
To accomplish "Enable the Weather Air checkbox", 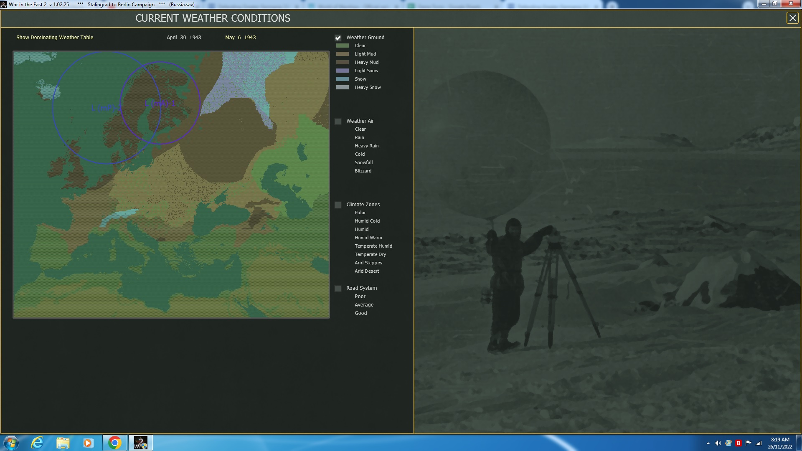I will coord(338,122).
